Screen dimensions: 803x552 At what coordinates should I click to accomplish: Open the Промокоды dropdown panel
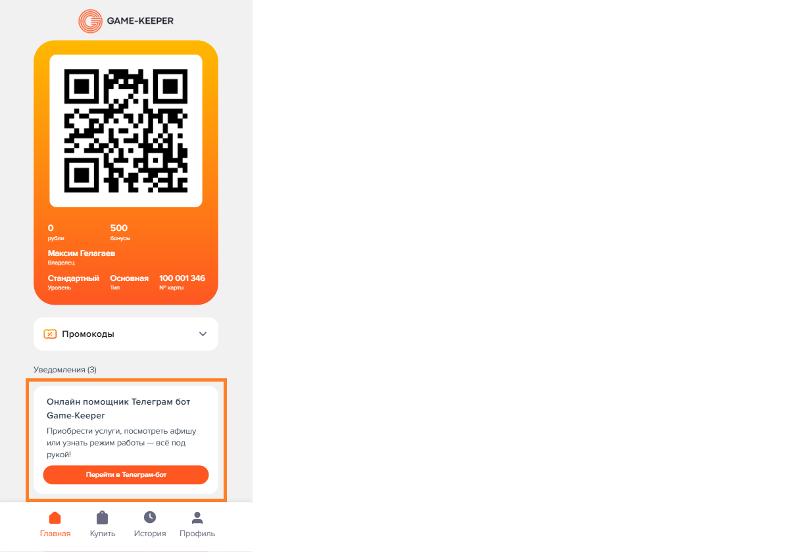pos(126,334)
